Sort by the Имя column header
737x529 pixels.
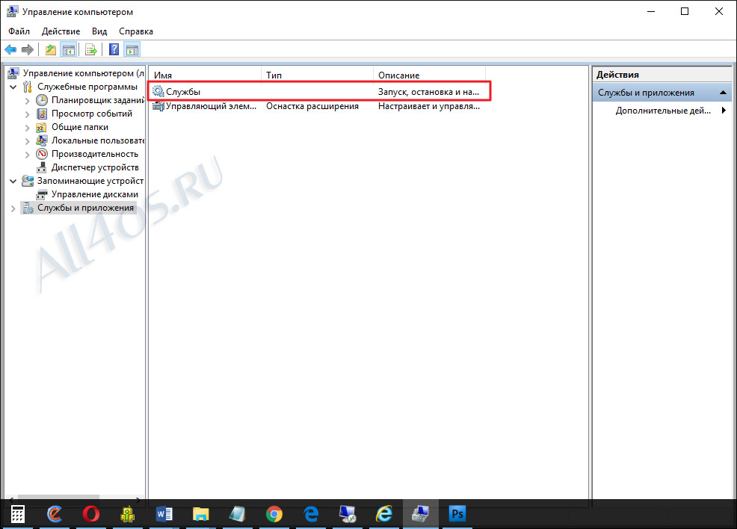tap(206, 75)
